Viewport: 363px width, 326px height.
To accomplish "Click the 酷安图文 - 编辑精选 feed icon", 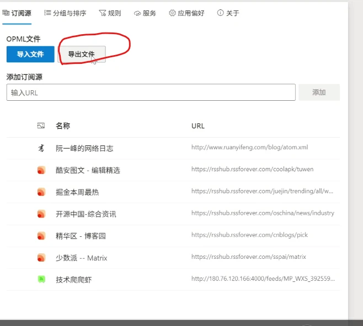I will click(x=41, y=170).
